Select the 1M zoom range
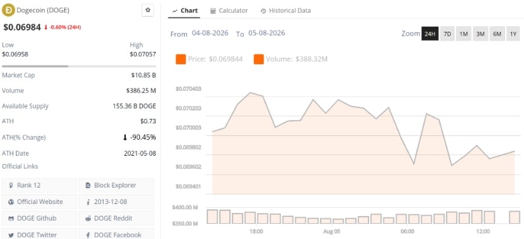 [464, 34]
